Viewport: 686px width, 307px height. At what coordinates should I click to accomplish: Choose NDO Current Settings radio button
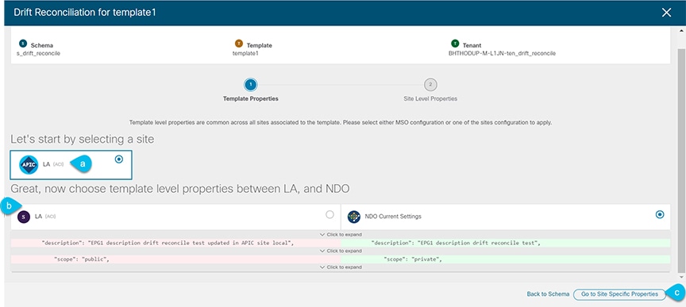pos(660,214)
